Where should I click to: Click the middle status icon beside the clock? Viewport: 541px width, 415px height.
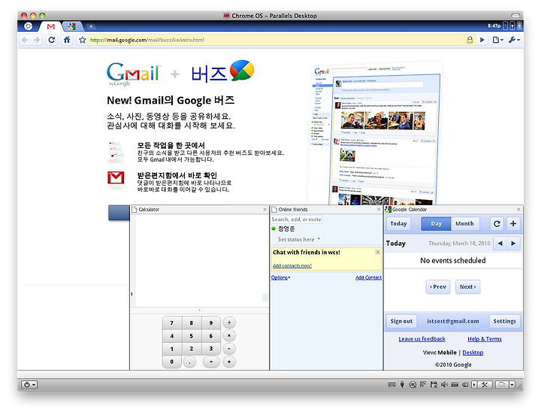512,26
